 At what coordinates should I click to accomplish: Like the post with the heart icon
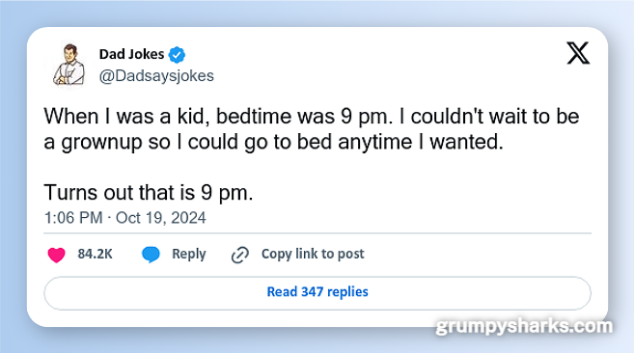click(x=56, y=255)
